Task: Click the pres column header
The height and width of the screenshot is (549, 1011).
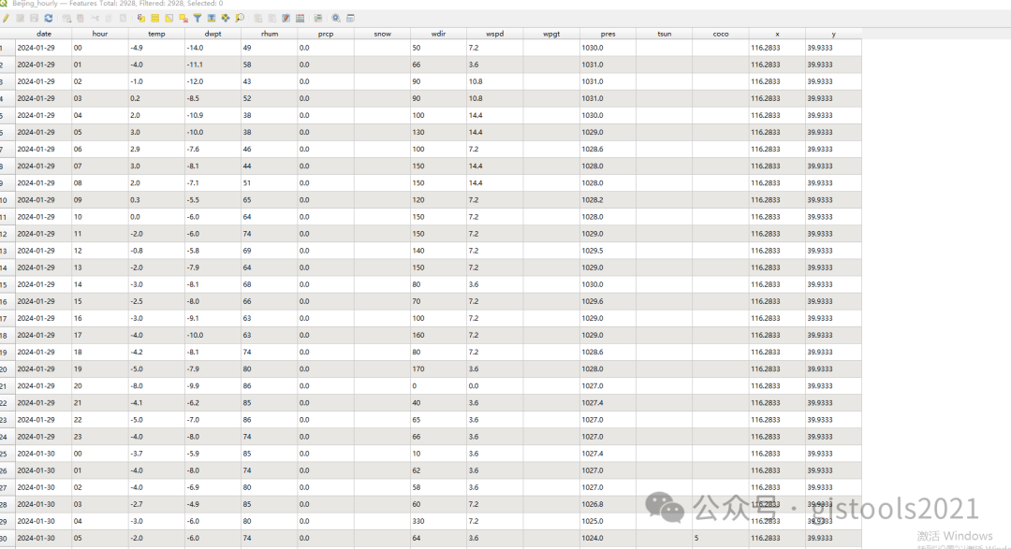Action: point(608,34)
